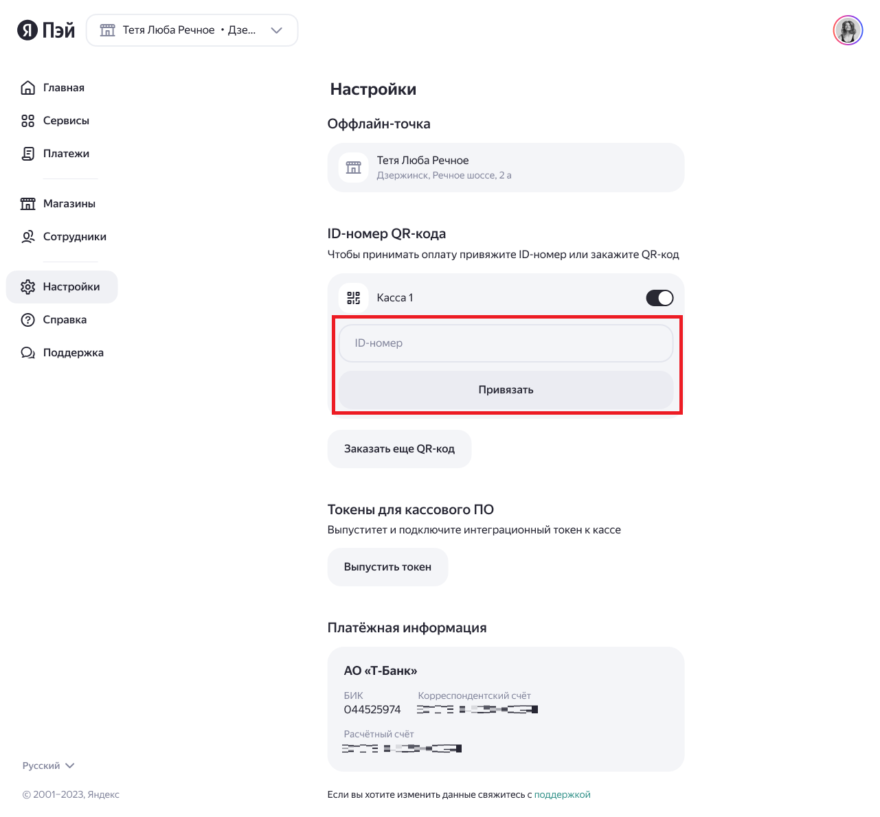Click the Поддержка chat bubble icon
This screenshot has height=817, width=880.
(x=27, y=353)
